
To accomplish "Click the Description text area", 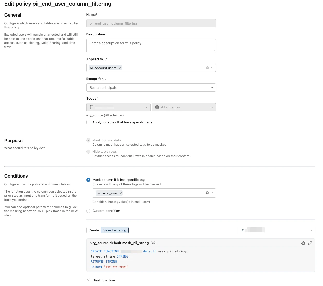I will [151, 46].
